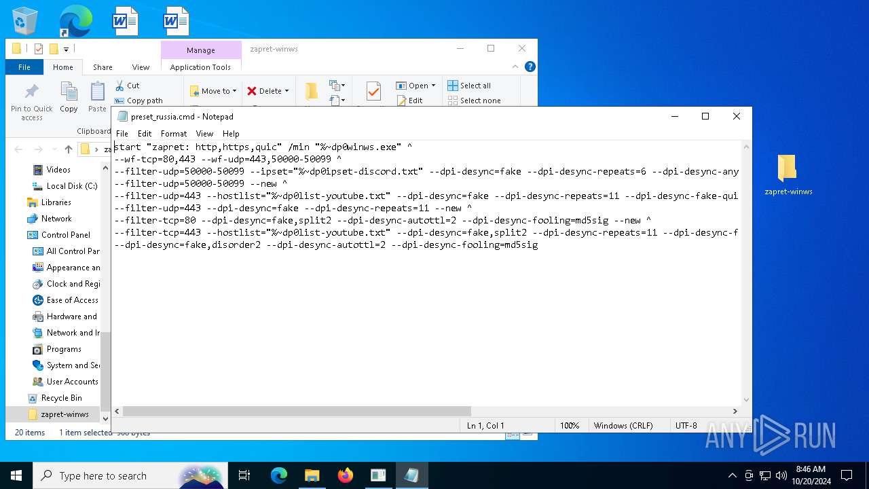The width and height of the screenshot is (869, 489).
Task: Open the second Word document on desktop
Action: pos(176,21)
